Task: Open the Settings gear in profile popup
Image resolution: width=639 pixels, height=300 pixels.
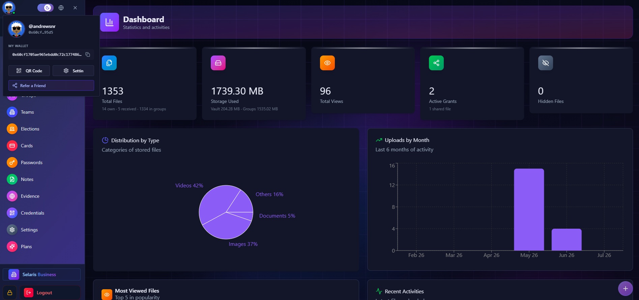Action: [x=73, y=71]
